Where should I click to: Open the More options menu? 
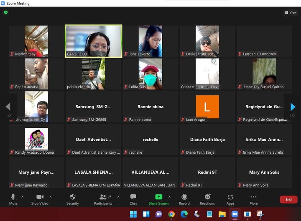pyautogui.click(x=253, y=199)
